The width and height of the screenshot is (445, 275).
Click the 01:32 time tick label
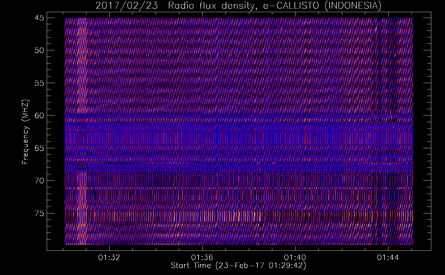pyautogui.click(x=109, y=258)
